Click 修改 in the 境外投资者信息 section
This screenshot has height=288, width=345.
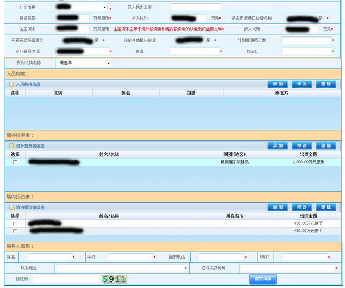(x=302, y=146)
